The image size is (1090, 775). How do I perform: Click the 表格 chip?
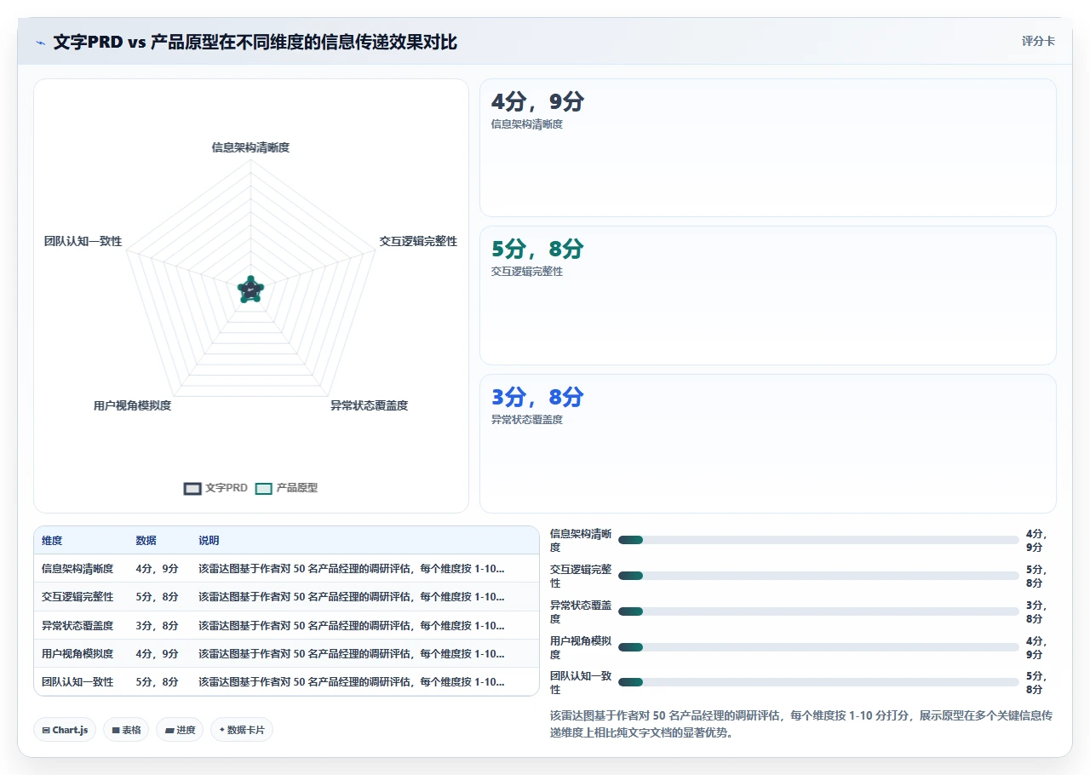126,730
